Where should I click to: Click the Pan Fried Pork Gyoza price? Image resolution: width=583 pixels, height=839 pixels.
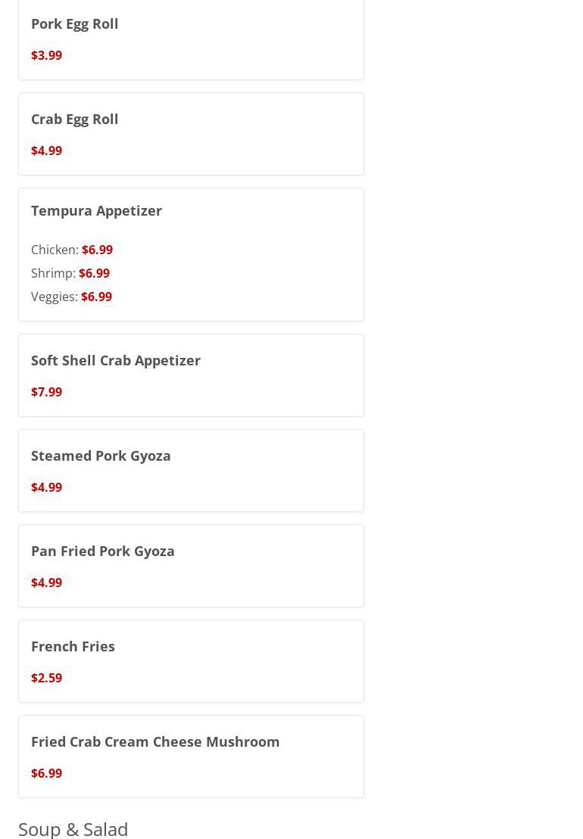[x=47, y=583]
